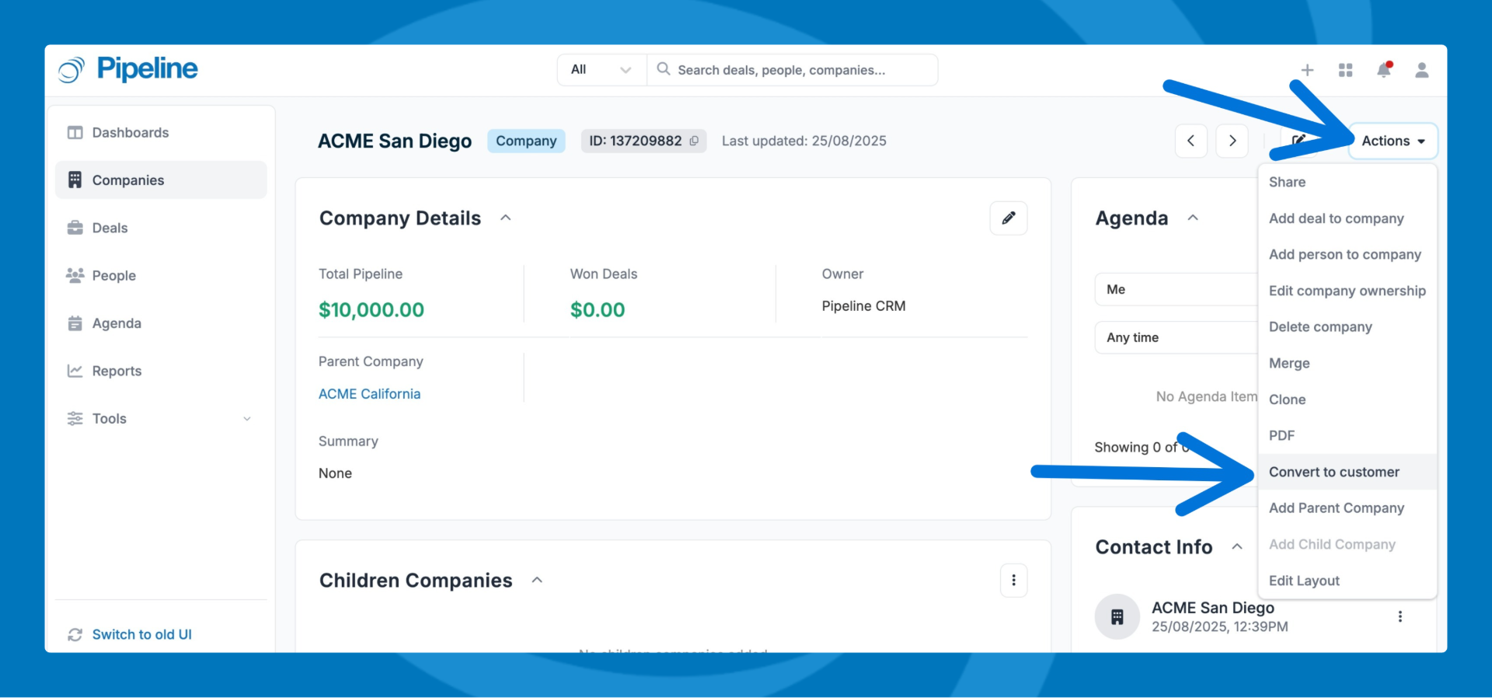Viewport: 1492px width, 698px height.
Task: Open the user profile icon
Action: click(x=1422, y=70)
